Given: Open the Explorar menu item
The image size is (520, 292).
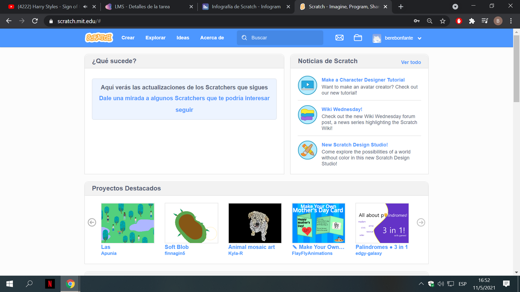Looking at the screenshot, I should [155, 38].
